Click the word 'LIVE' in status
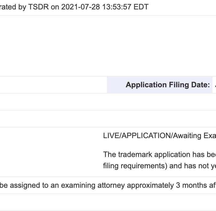The image size is (216, 211). click(111, 136)
